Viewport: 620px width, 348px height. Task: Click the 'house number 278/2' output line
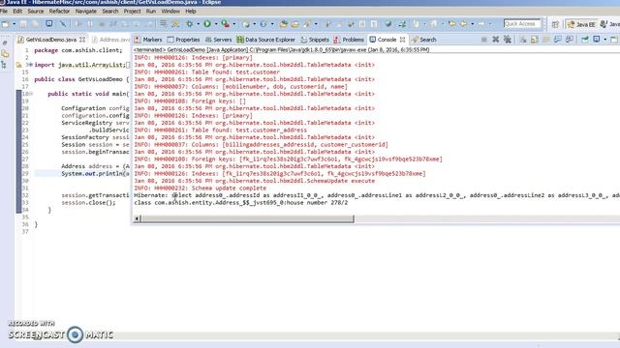pos(241,203)
